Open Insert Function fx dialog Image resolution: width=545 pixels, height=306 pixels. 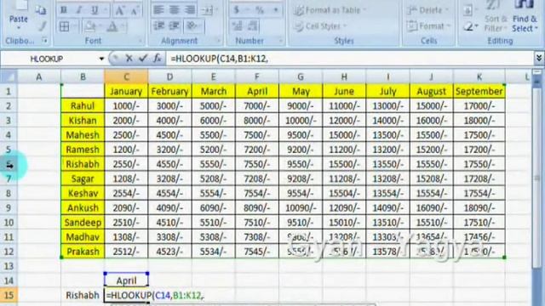[157, 59]
